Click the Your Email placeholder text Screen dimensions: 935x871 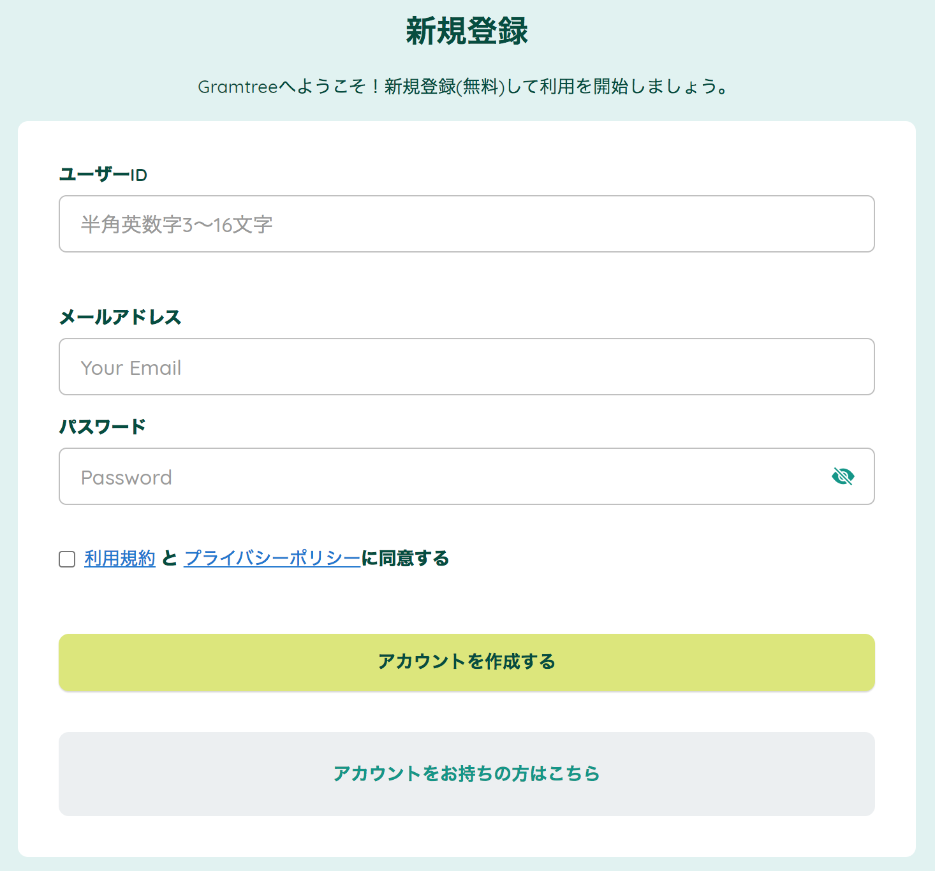[131, 368]
